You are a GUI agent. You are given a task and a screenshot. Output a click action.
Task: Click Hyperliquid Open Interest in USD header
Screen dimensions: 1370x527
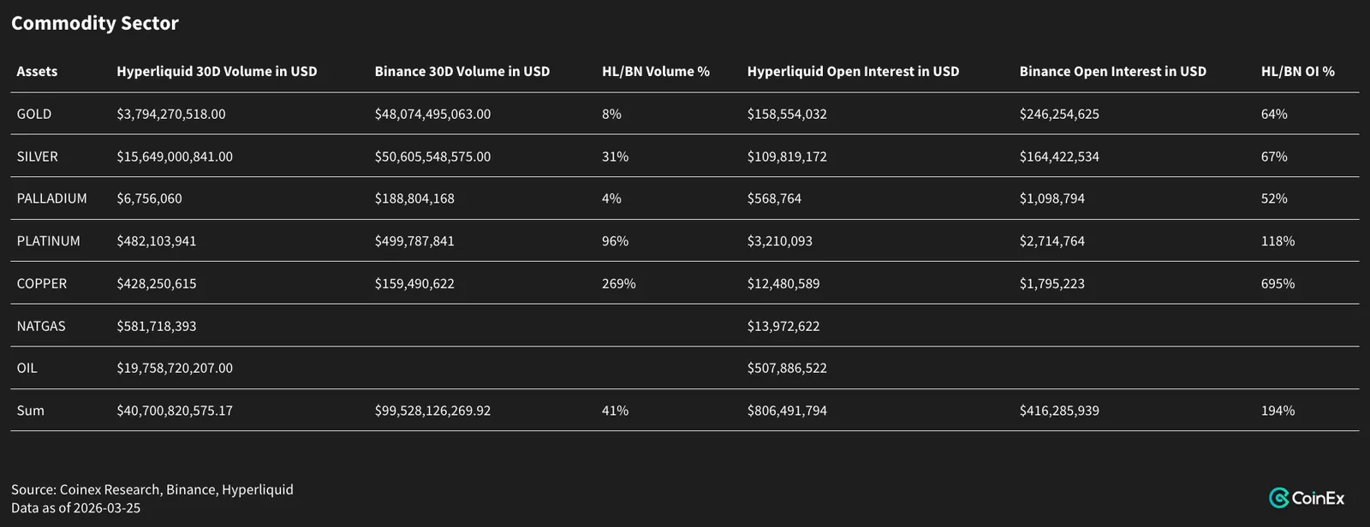pos(853,72)
